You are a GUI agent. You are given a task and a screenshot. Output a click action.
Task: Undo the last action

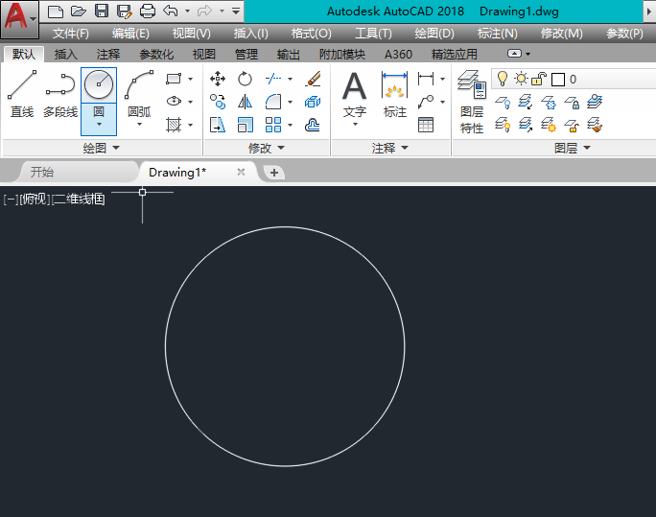click(x=171, y=11)
